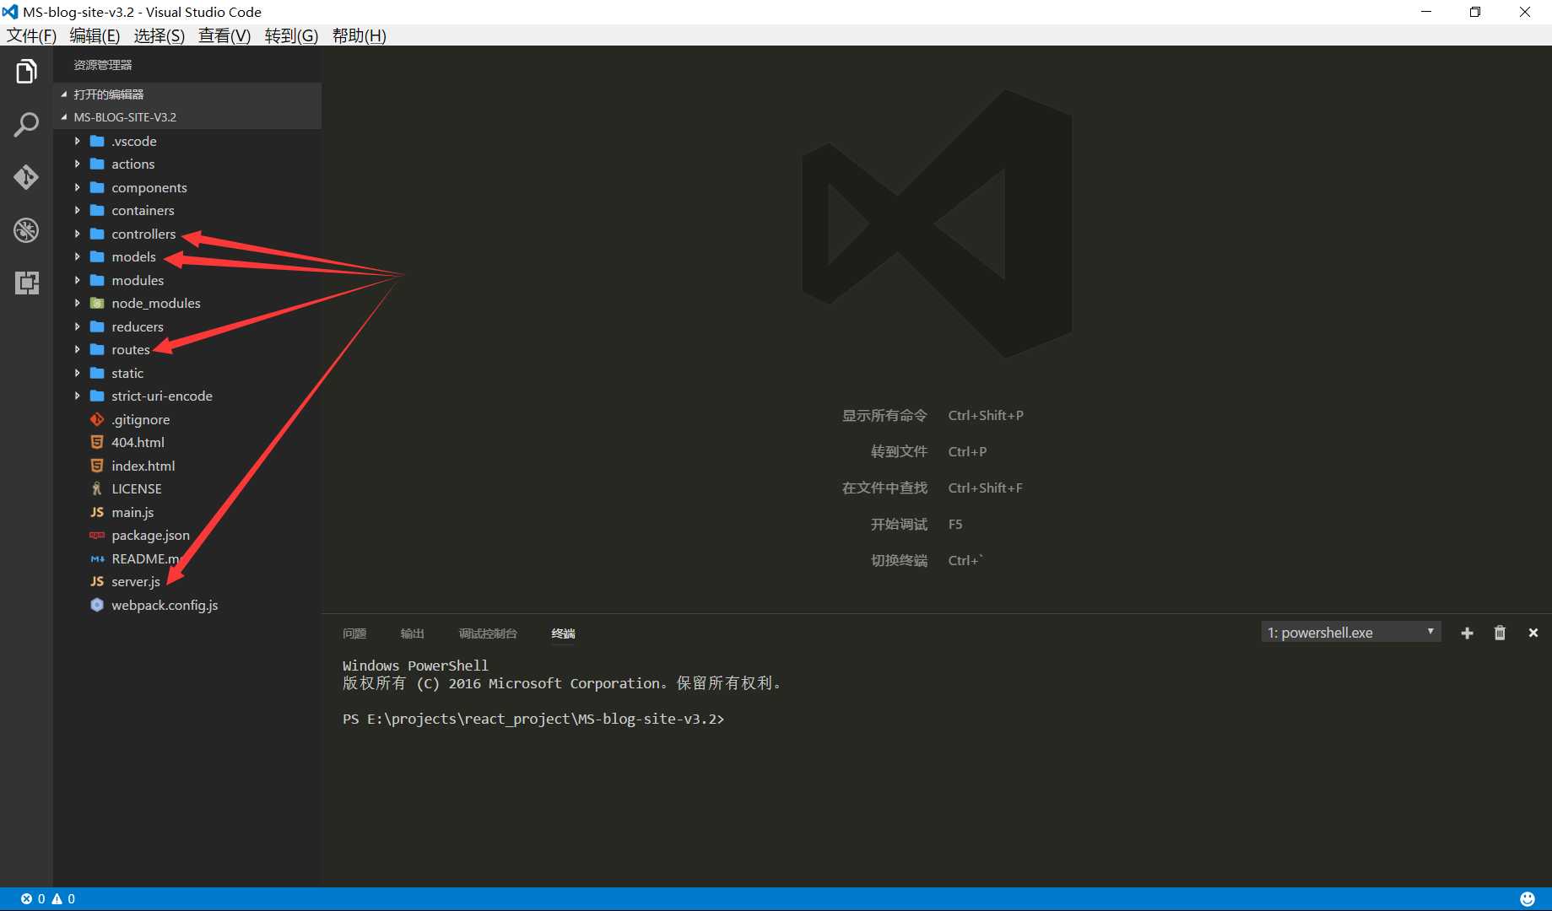Viewport: 1552px width, 911px height.
Task: Click the feedback smiley in status bar
Action: 1528,899
